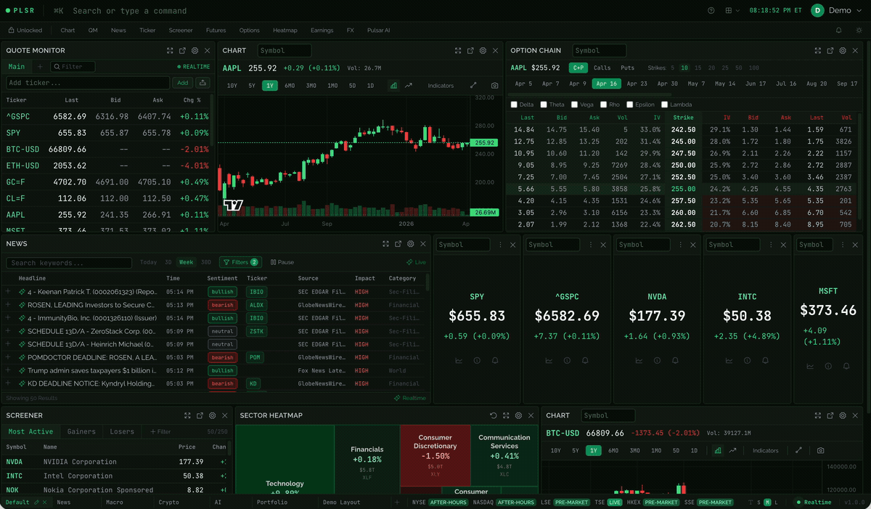Expand the POMDOCTOR DEADLINE news row
The width and height of the screenshot is (871, 509).
pos(8,357)
